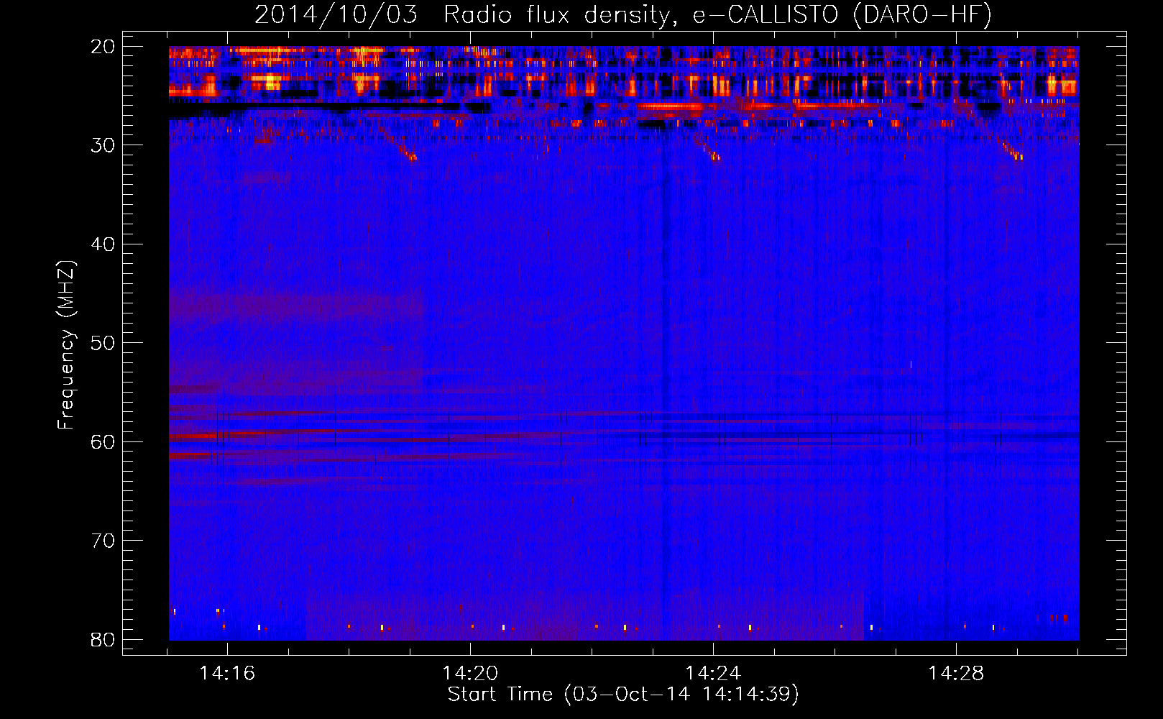Click the frequency tick label 70
1163x719 pixels.
click(103, 541)
